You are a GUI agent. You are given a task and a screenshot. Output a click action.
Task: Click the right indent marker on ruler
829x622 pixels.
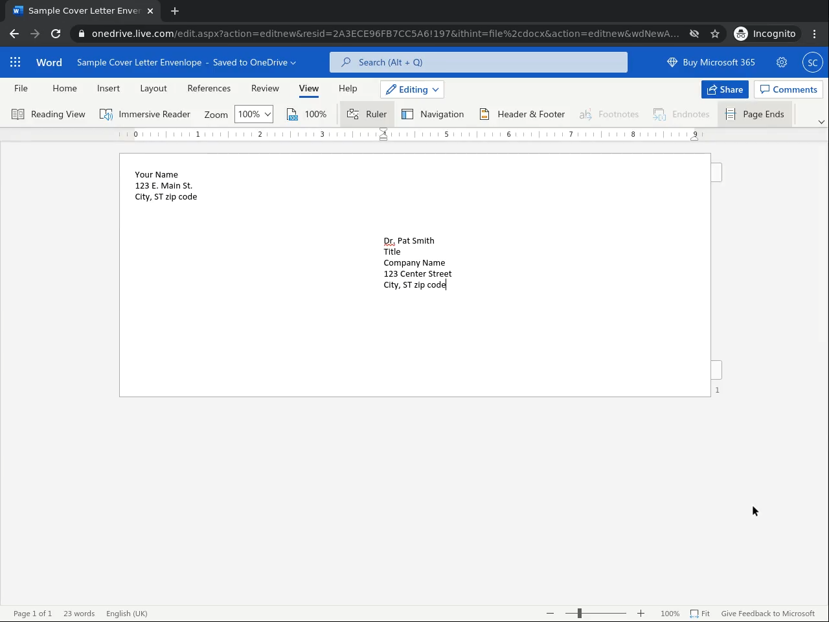(x=694, y=137)
